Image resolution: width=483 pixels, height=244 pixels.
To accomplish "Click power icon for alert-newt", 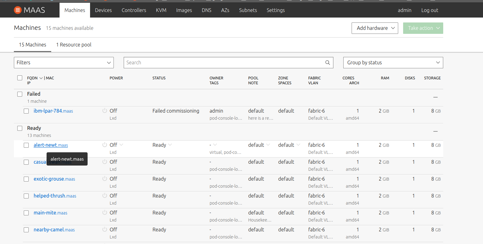I will click(x=105, y=145).
